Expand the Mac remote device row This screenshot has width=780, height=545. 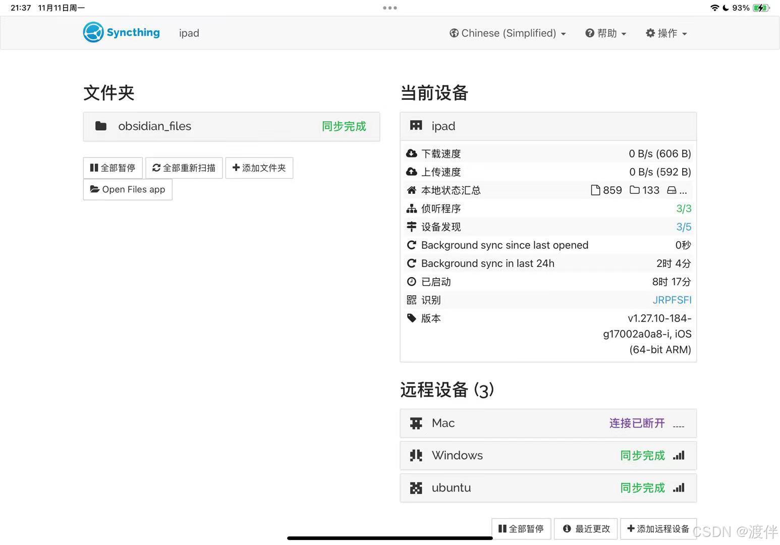click(x=548, y=423)
